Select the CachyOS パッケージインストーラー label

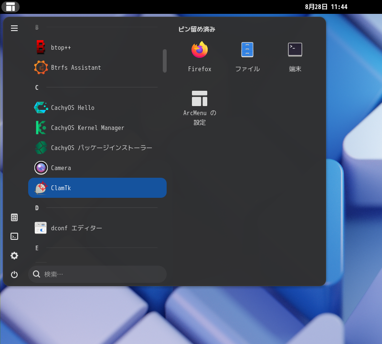(x=101, y=148)
